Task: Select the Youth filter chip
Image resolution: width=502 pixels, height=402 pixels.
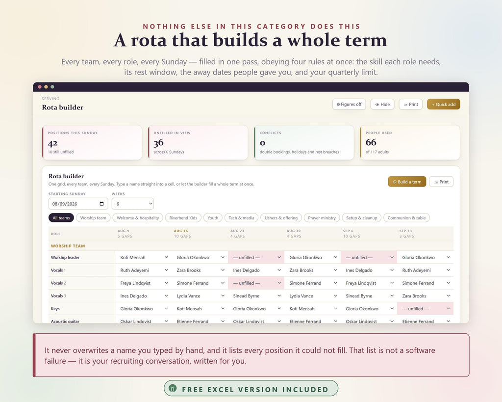Action: pyautogui.click(x=213, y=218)
